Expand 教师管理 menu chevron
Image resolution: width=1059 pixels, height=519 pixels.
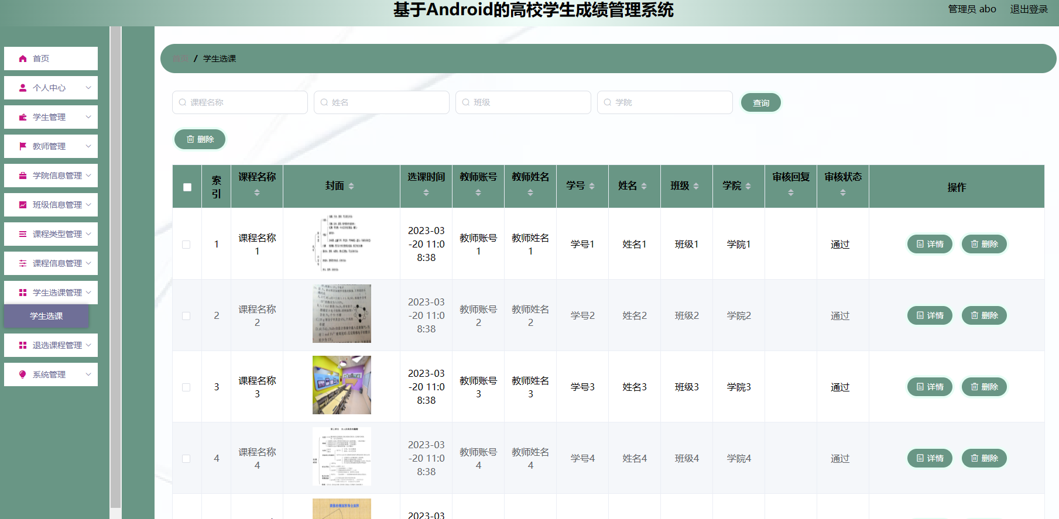point(88,146)
